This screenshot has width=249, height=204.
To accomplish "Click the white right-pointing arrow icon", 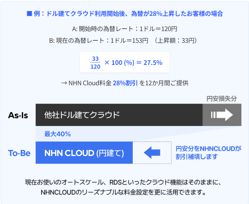I will click(x=222, y=115).
